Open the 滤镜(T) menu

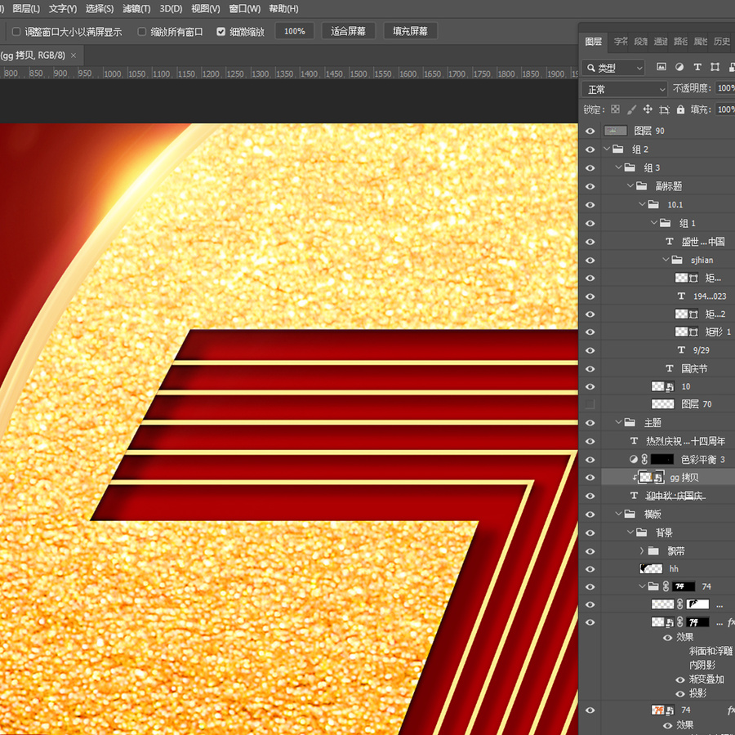point(136,8)
